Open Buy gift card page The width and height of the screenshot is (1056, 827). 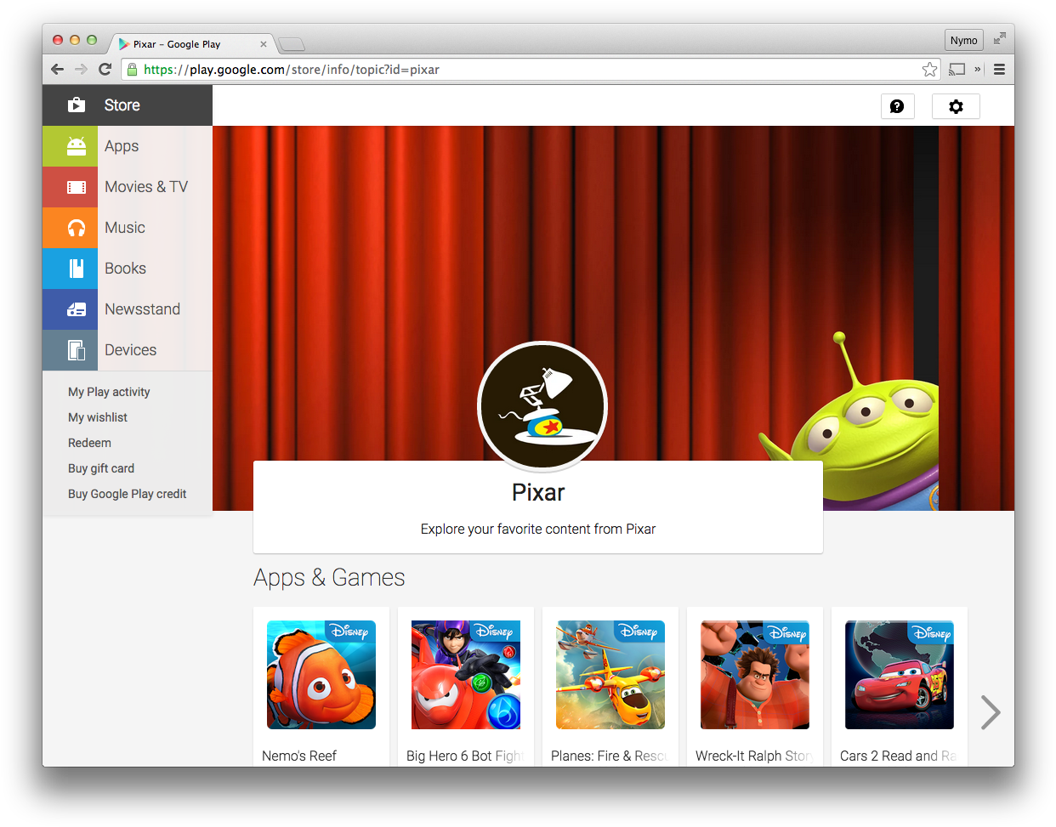(x=101, y=468)
